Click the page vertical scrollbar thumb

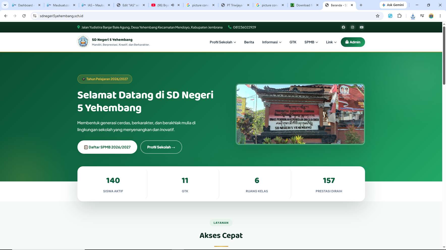(x=444, y=55)
